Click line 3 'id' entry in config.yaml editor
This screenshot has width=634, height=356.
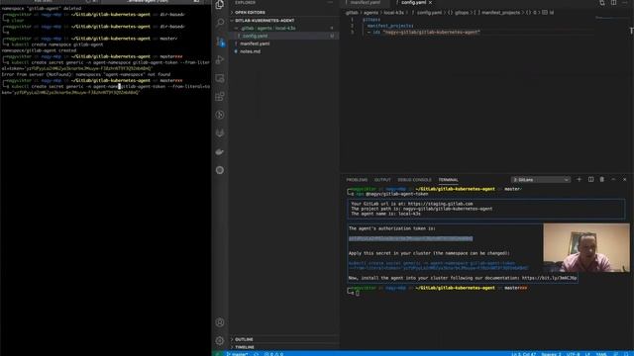pos(423,32)
